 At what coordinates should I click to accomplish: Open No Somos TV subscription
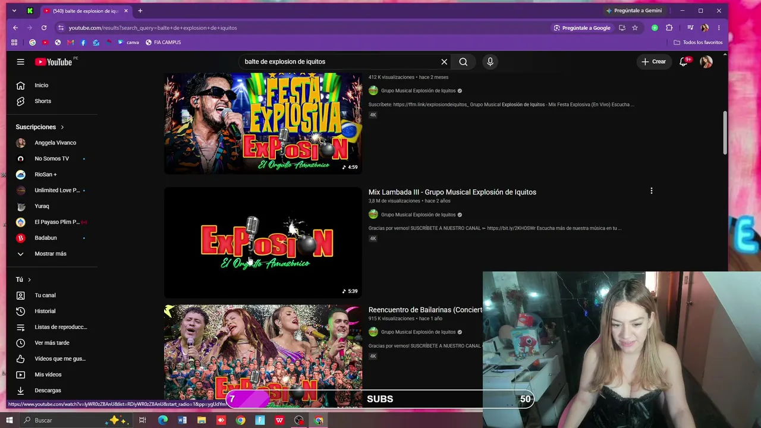[52, 159]
